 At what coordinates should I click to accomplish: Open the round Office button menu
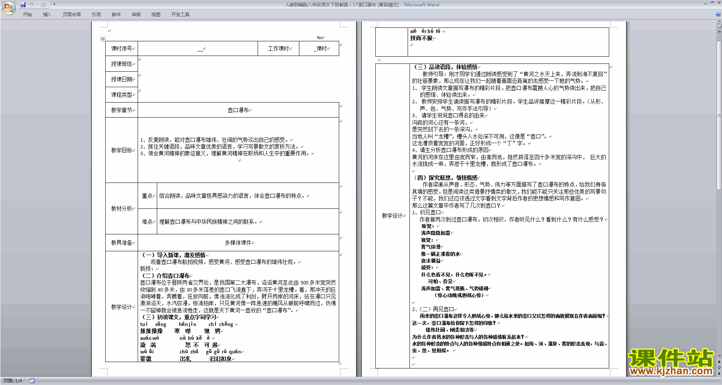pos(8,8)
